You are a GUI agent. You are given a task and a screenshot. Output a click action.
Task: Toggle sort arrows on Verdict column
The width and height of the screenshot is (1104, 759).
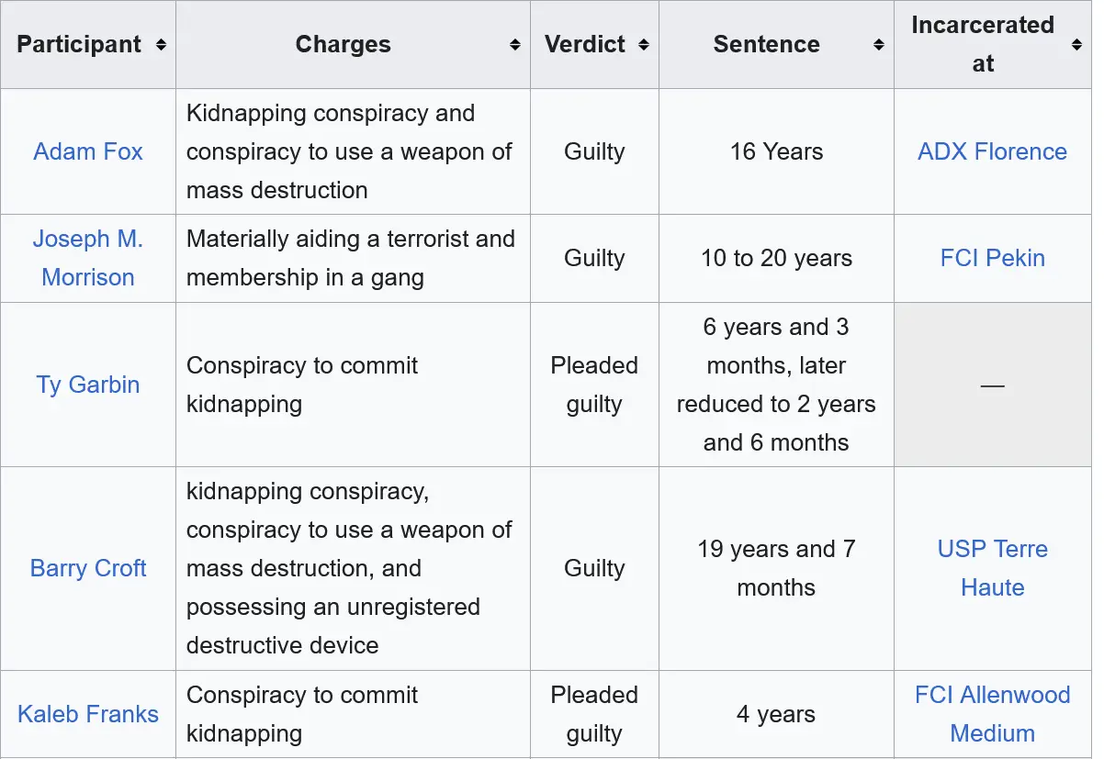pos(644,45)
